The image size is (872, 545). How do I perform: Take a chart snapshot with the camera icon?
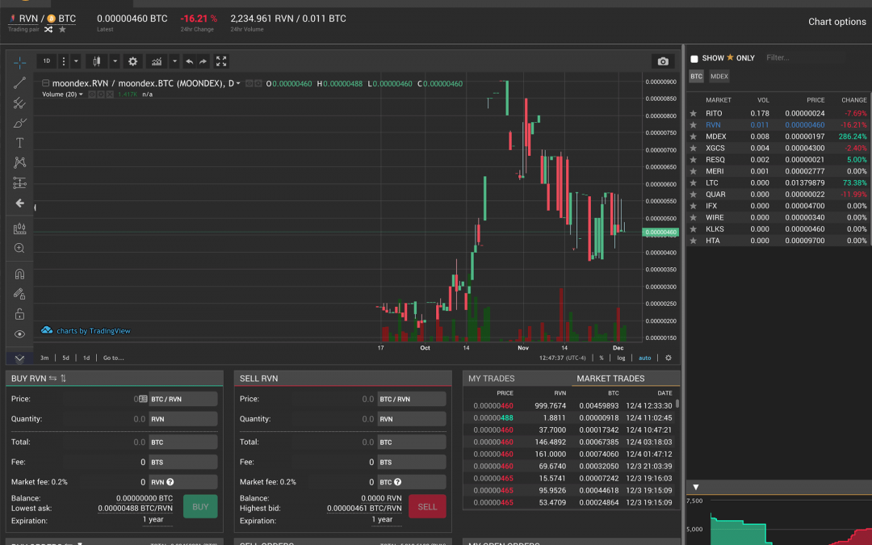pyautogui.click(x=662, y=61)
